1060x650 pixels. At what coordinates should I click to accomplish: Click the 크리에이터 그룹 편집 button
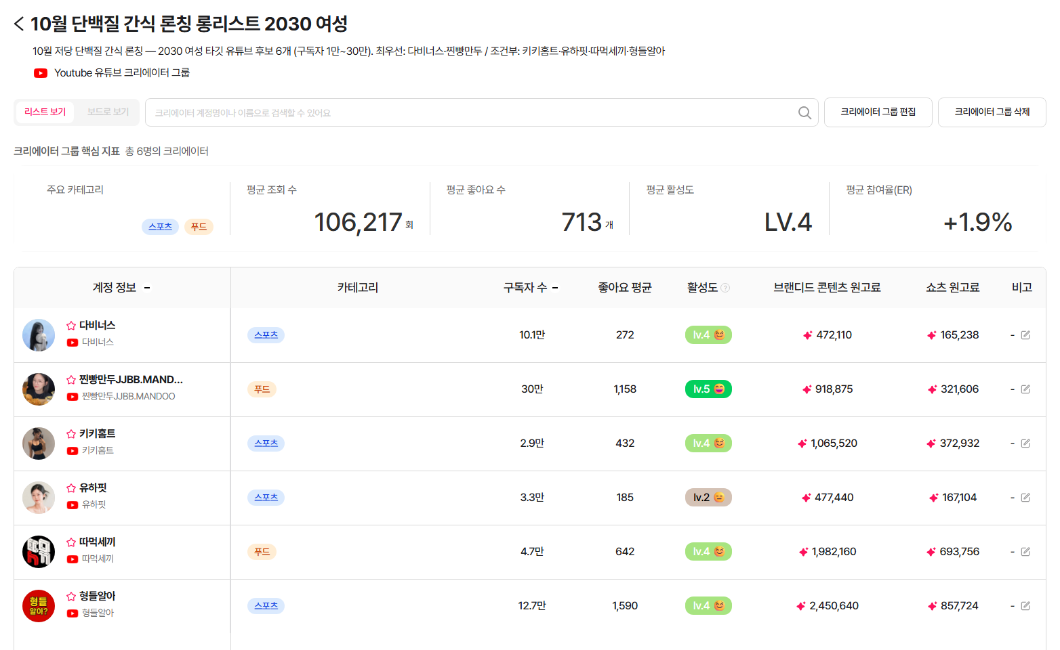coord(878,112)
